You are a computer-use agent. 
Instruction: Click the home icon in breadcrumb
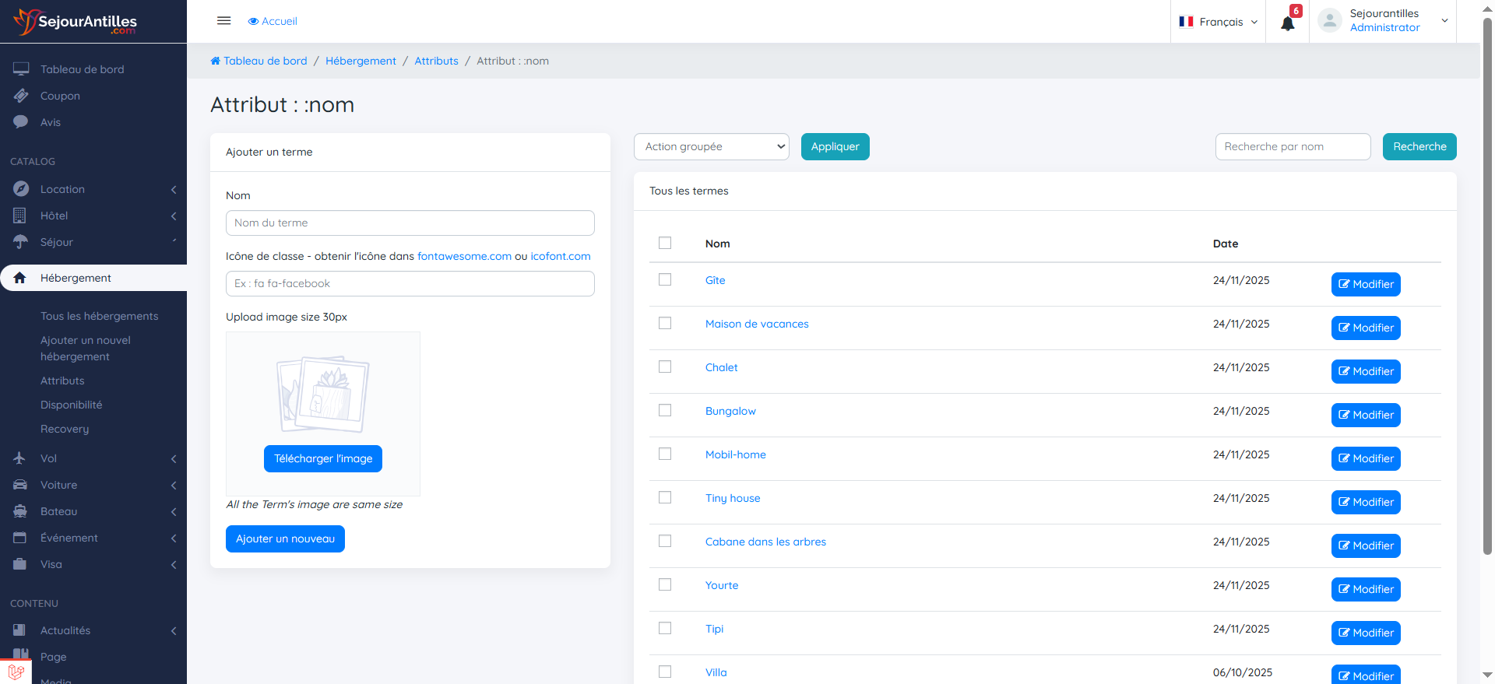pyautogui.click(x=216, y=61)
